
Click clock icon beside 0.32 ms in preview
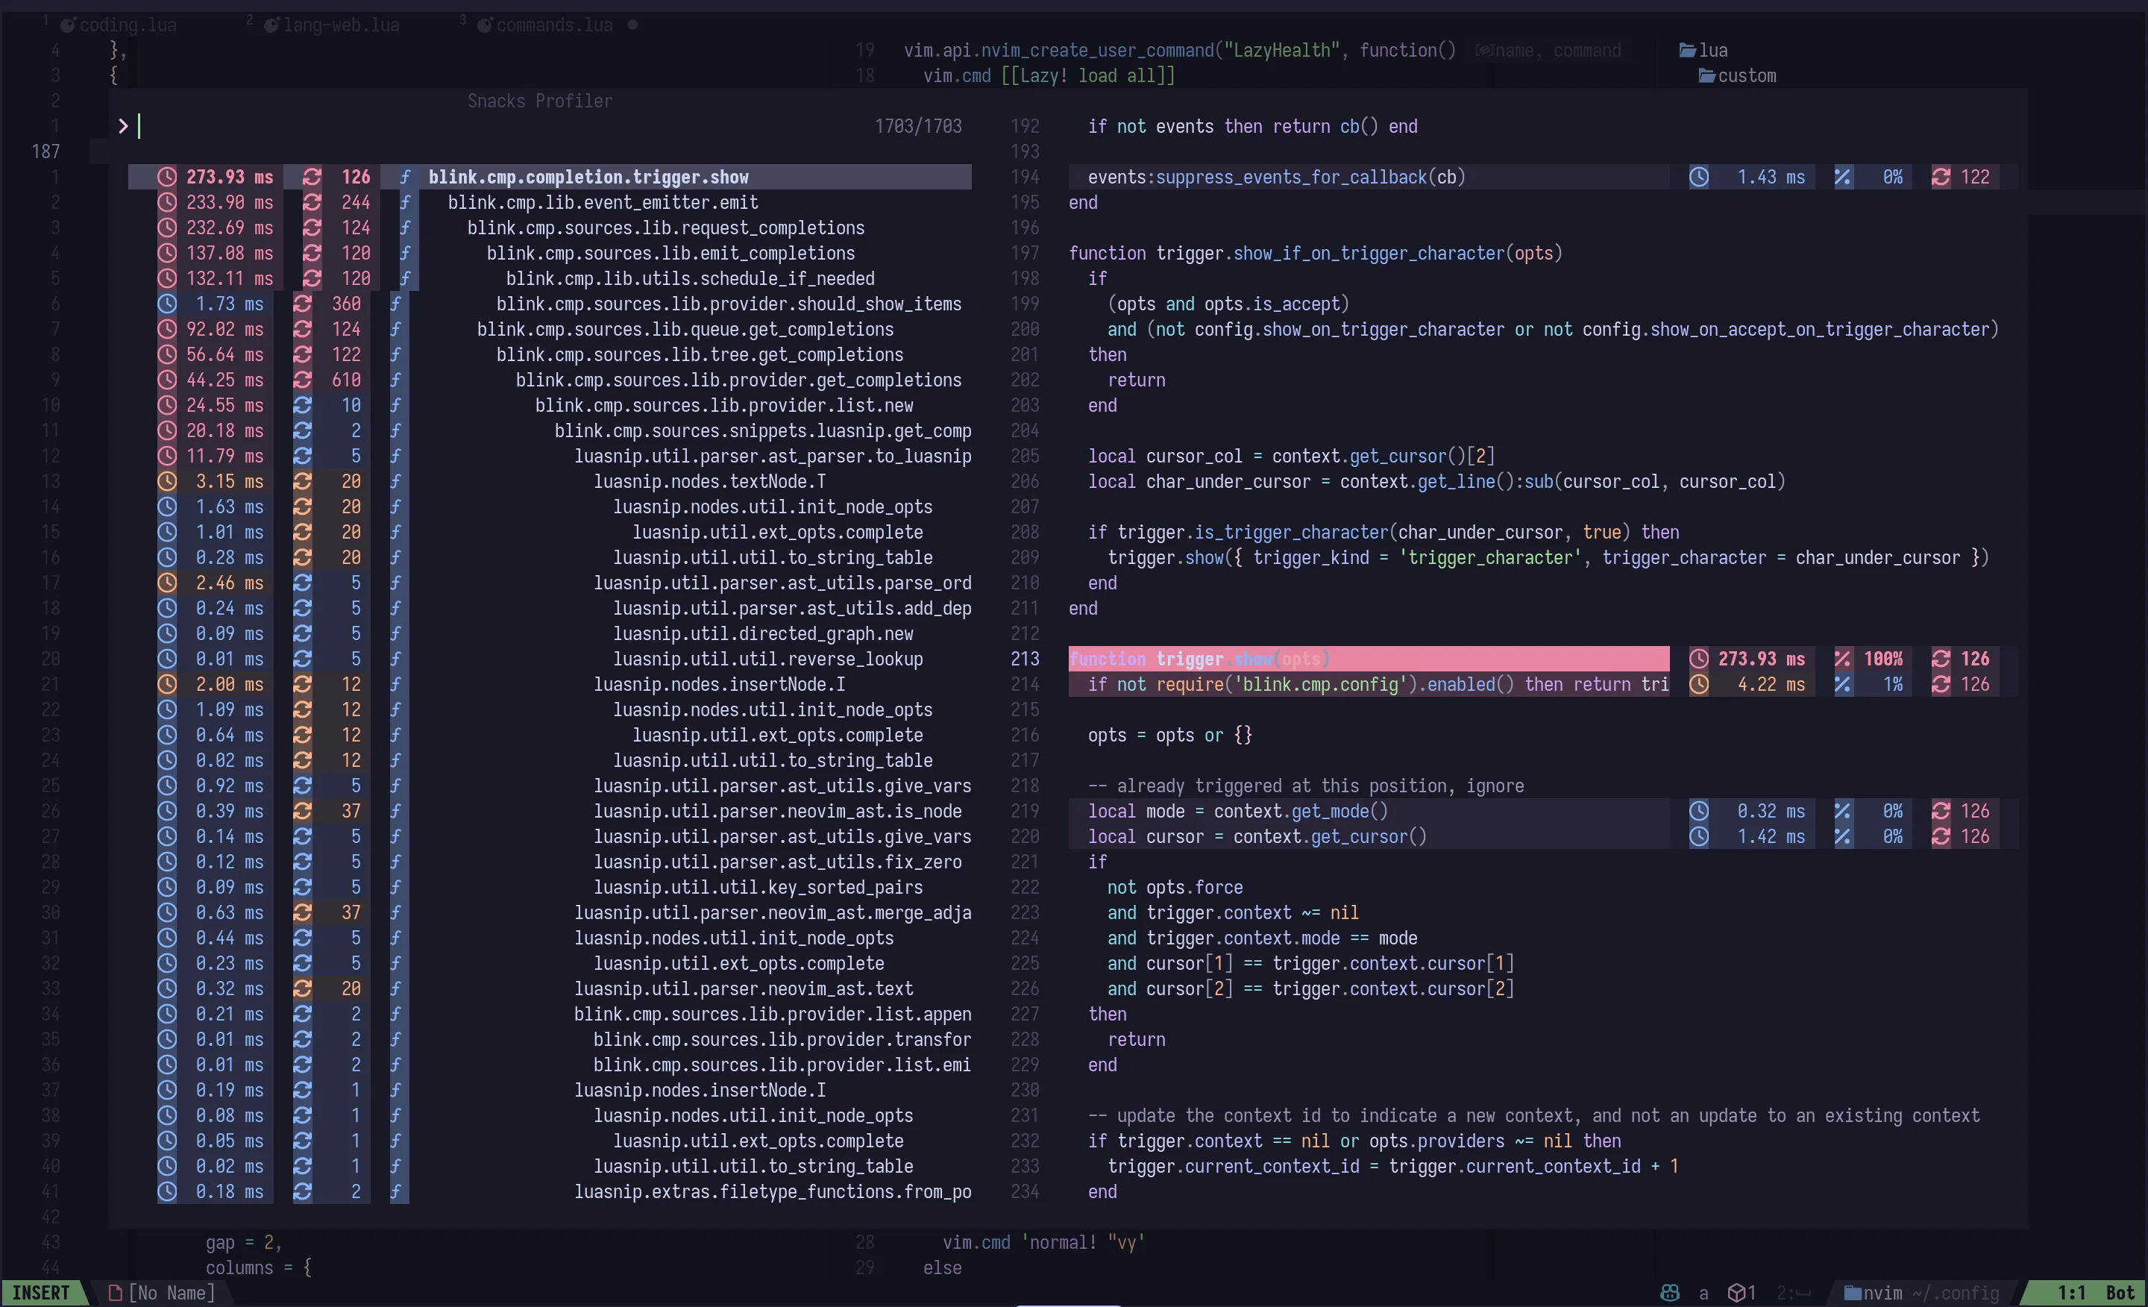(1699, 811)
